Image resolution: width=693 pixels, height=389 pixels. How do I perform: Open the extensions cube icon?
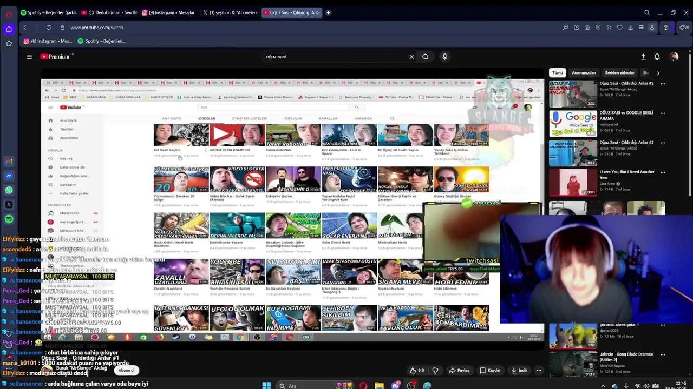[x=666, y=28]
